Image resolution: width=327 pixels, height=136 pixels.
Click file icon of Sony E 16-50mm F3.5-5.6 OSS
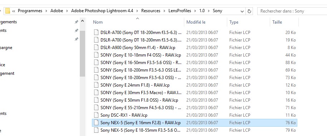click(x=96, y=62)
